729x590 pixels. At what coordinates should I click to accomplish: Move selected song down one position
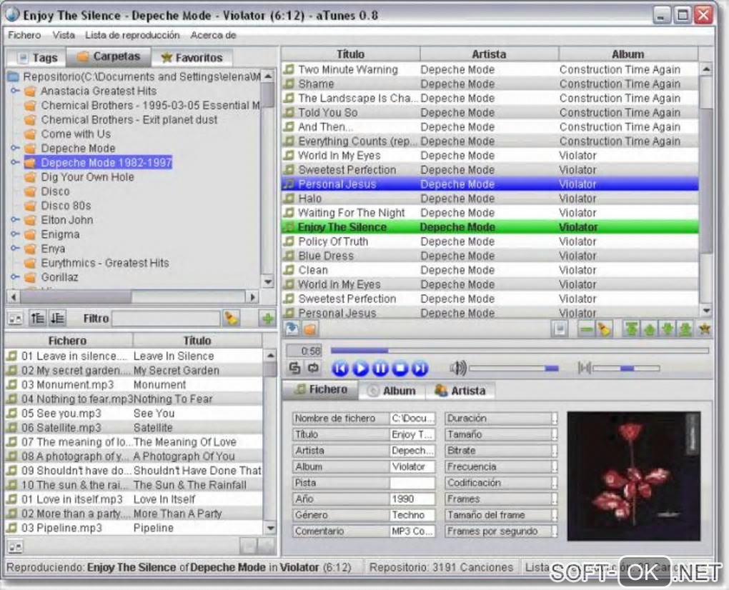point(667,329)
